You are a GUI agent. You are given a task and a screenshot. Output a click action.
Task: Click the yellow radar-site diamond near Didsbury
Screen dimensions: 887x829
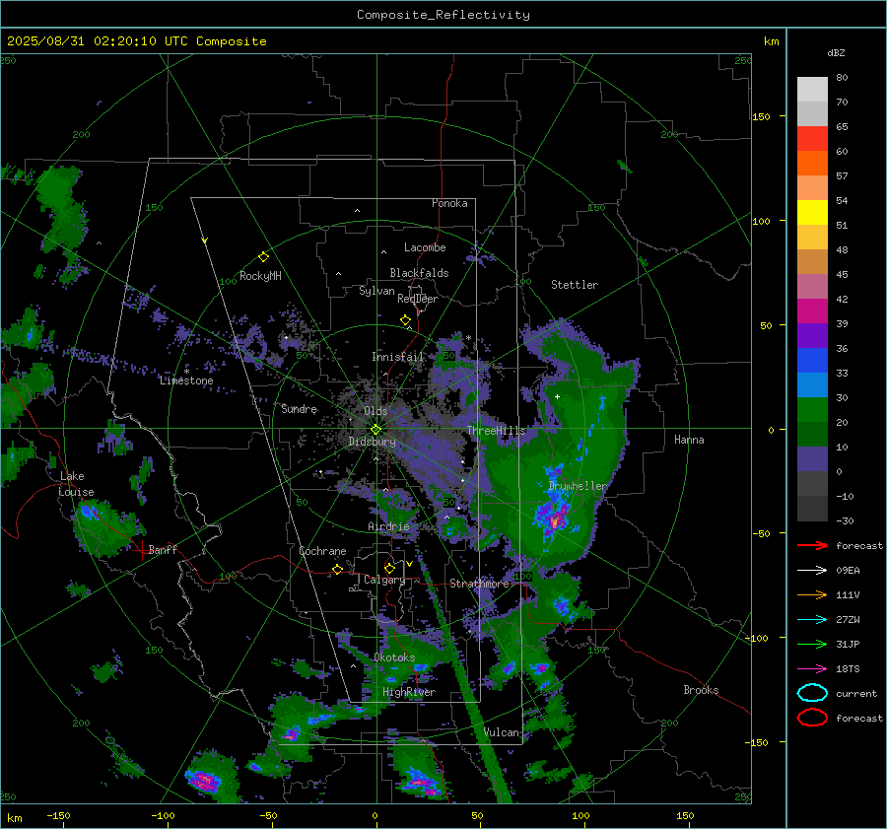coord(375,430)
